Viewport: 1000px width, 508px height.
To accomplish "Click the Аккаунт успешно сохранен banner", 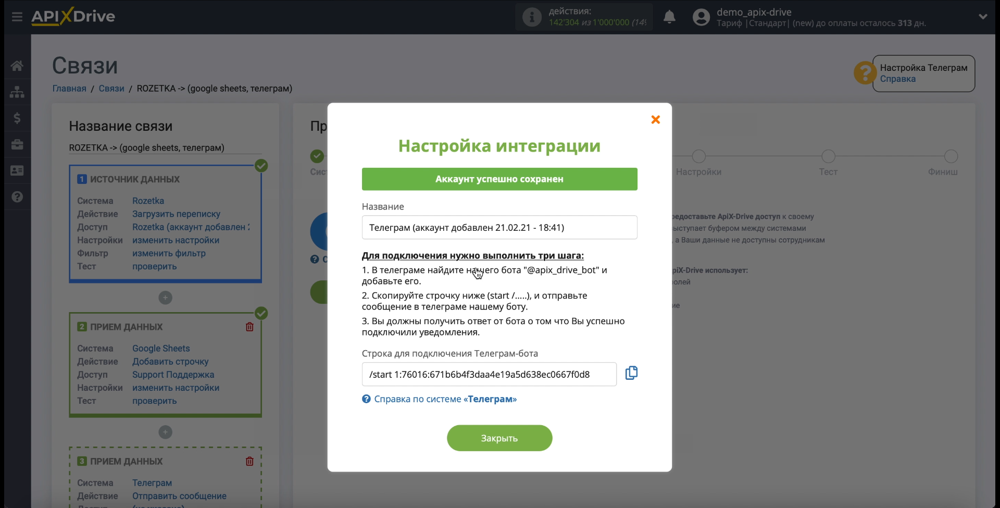I will click(x=499, y=179).
